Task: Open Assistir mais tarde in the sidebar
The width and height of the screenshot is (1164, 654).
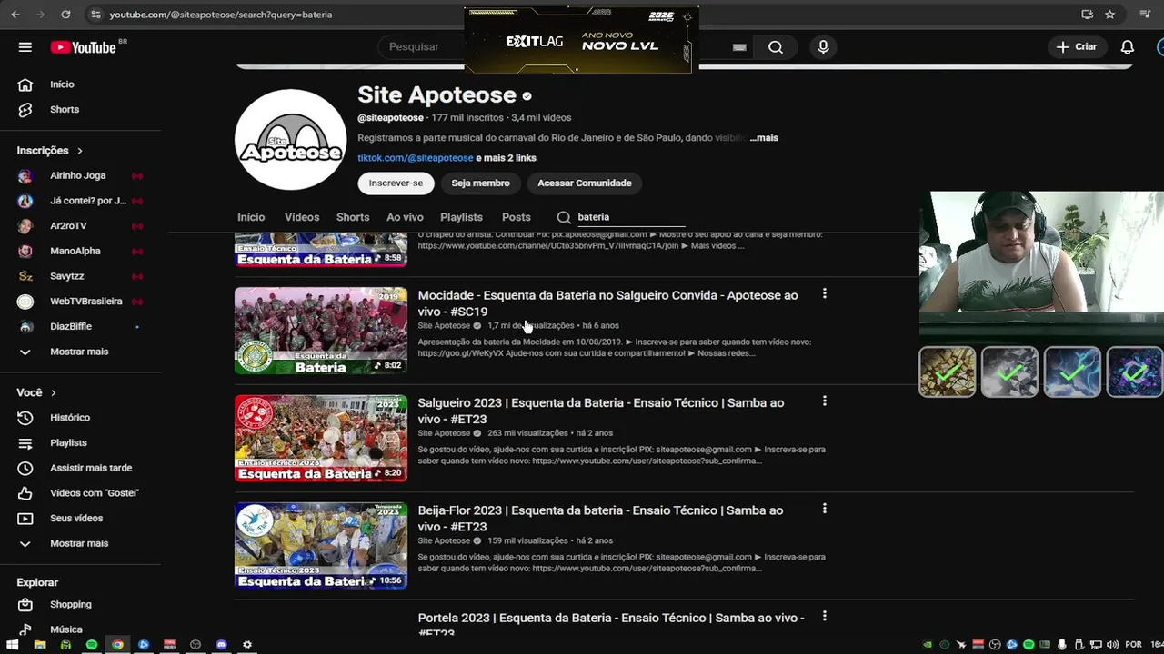Action: tap(91, 468)
